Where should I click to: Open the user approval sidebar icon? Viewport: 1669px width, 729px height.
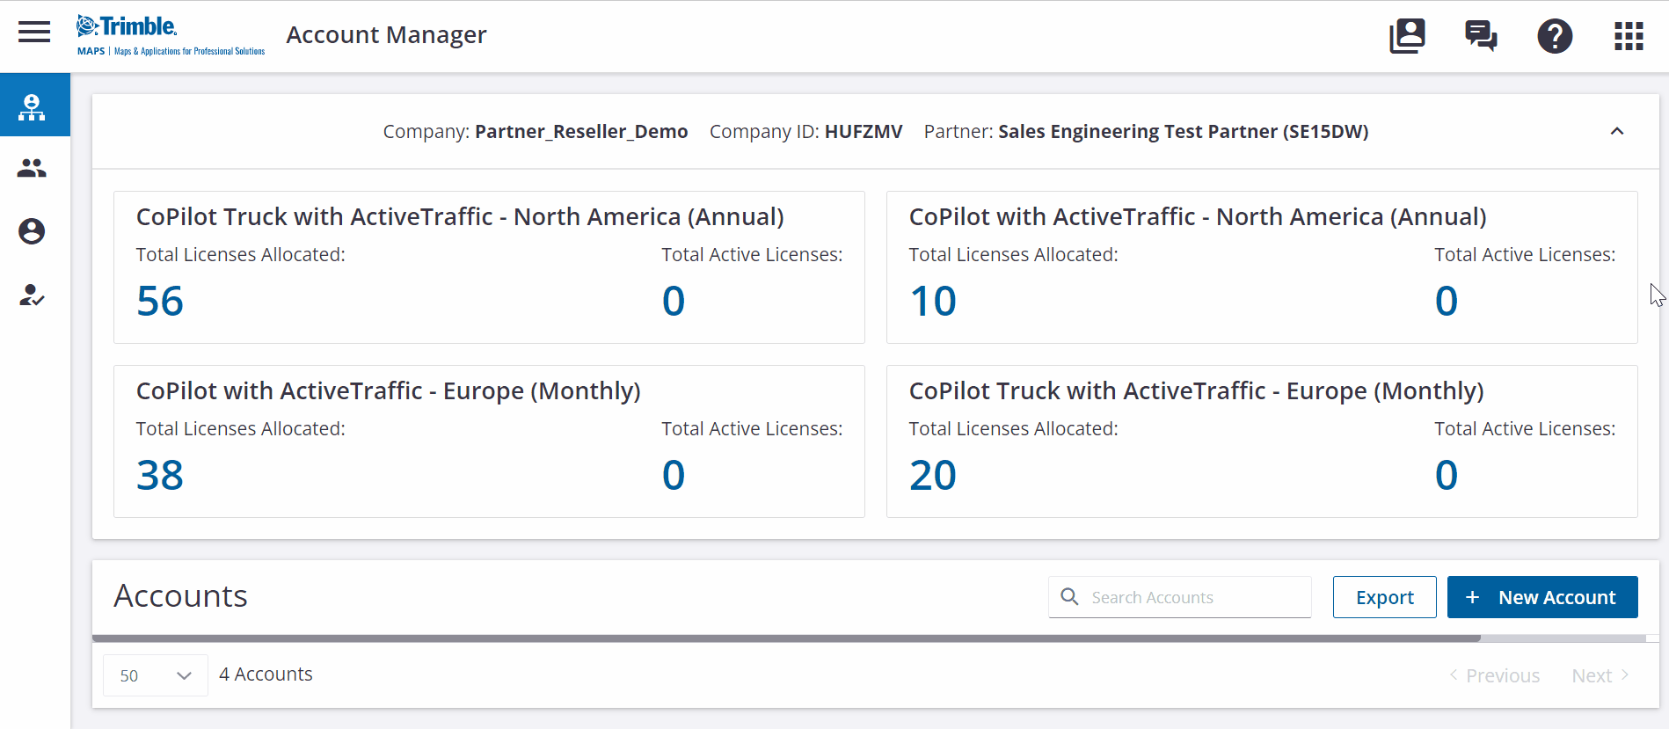33,295
